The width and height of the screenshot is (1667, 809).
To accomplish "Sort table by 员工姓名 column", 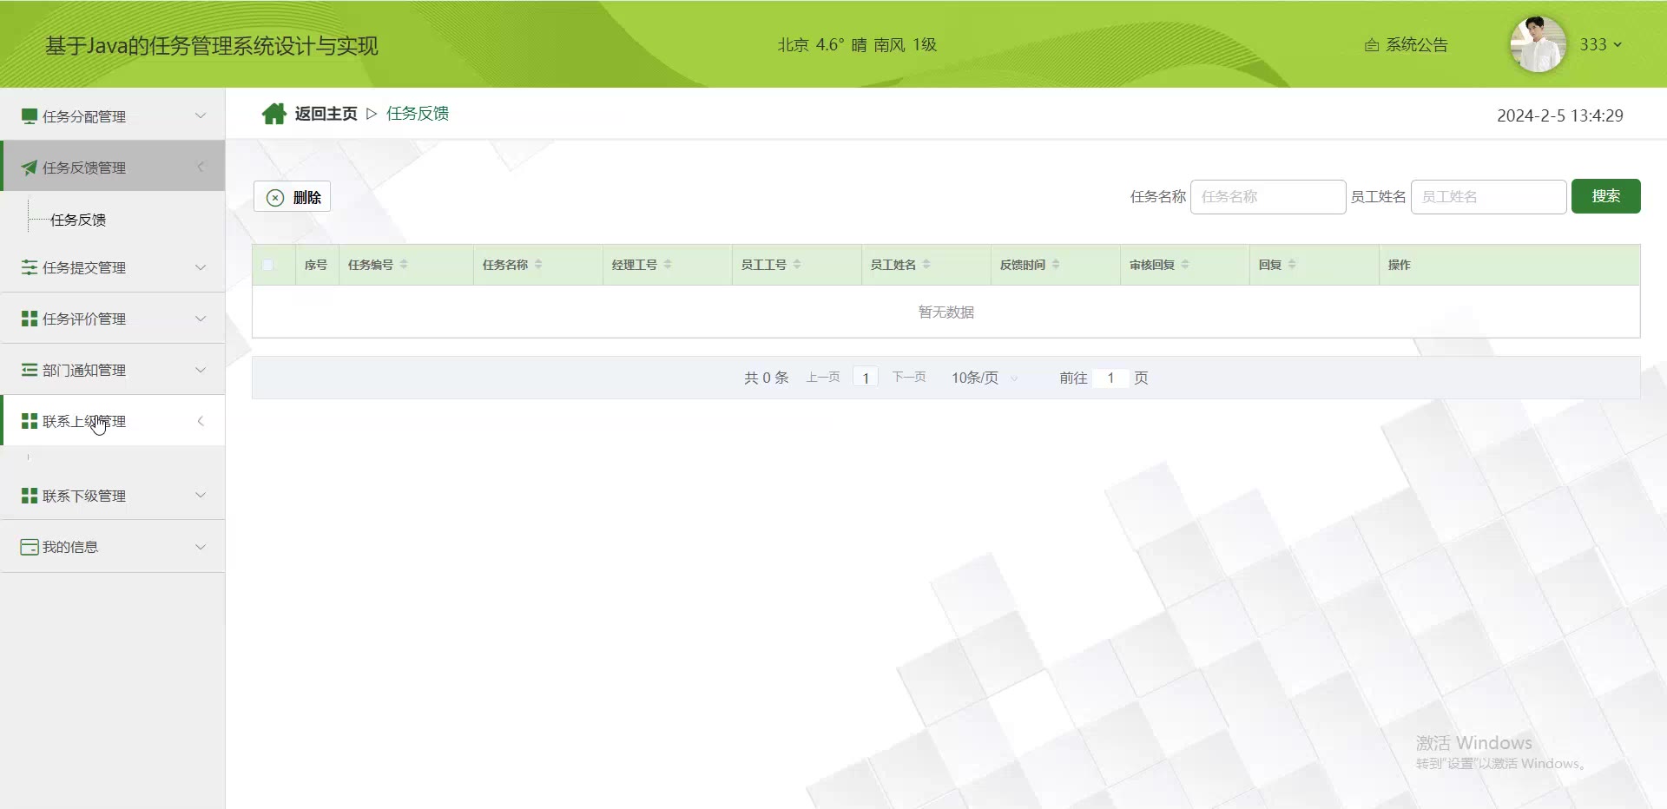I will click(926, 265).
